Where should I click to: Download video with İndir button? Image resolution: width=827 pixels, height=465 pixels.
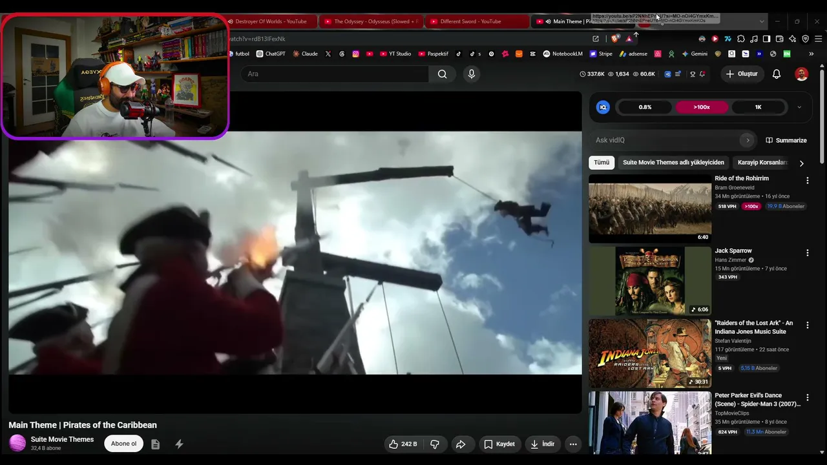tap(543, 444)
